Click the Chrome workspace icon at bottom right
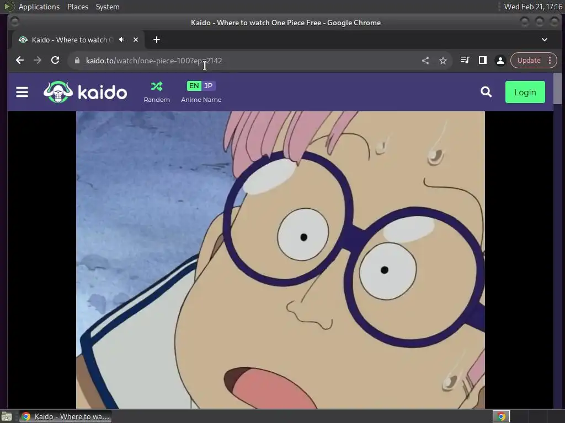565x423 pixels. click(x=501, y=416)
